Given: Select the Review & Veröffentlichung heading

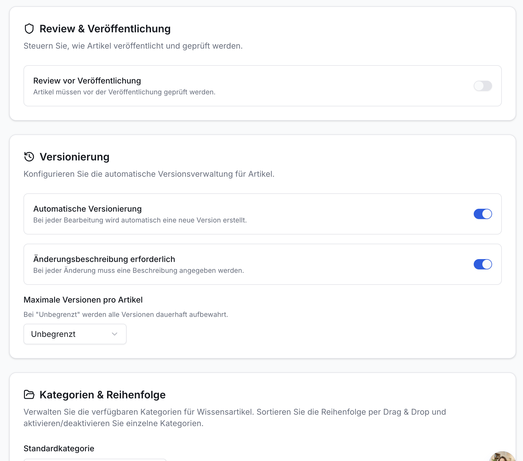Looking at the screenshot, I should pyautogui.click(x=105, y=29).
